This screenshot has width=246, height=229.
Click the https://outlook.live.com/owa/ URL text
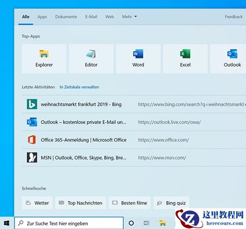click(x=169, y=122)
